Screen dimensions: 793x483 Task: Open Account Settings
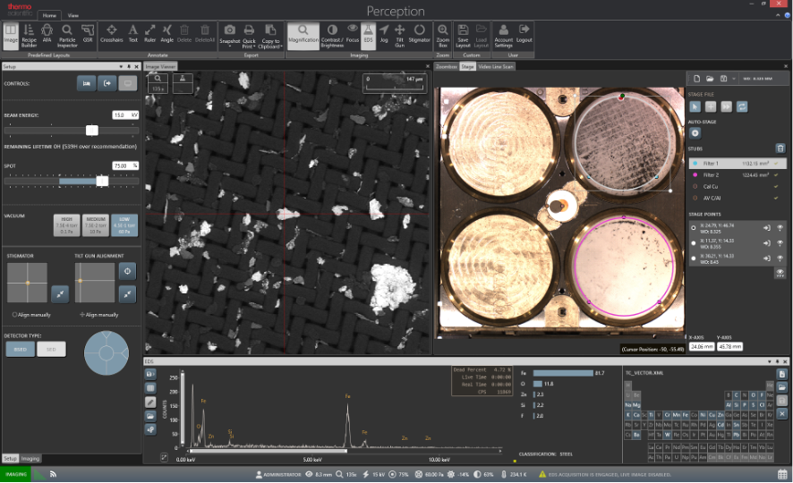coord(503,36)
